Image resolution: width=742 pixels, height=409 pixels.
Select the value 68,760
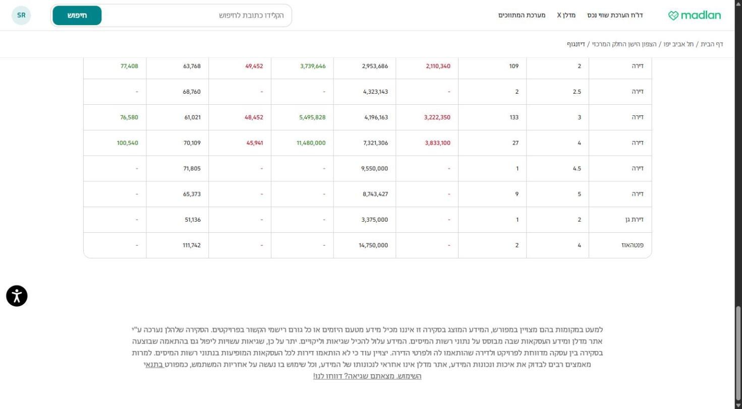click(192, 92)
